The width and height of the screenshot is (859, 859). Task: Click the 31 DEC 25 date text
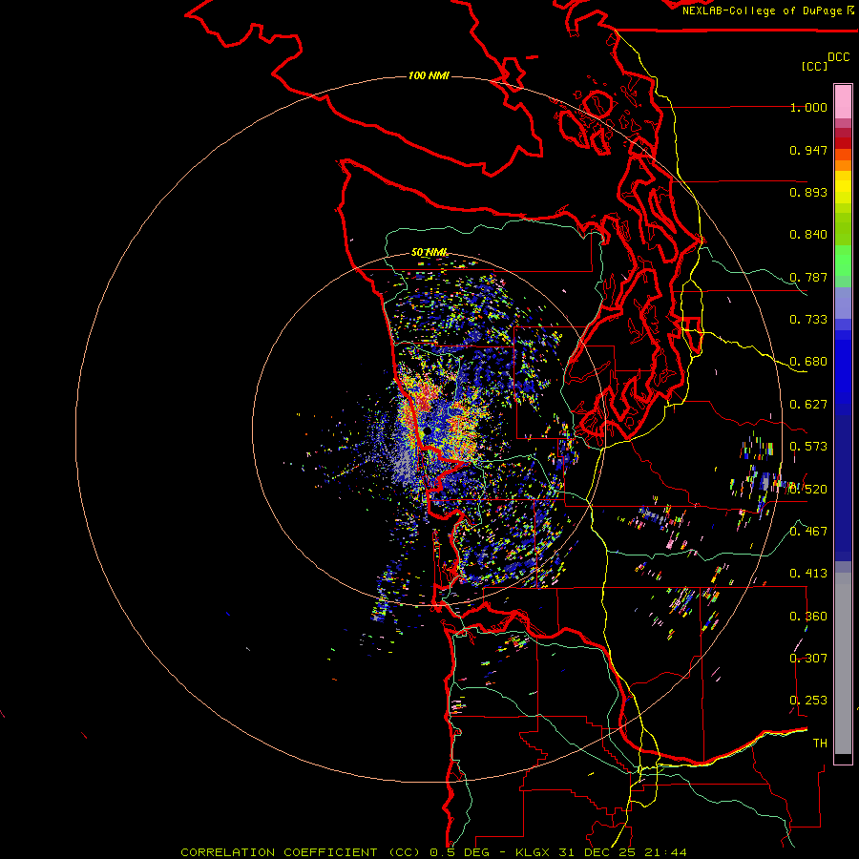(599, 852)
